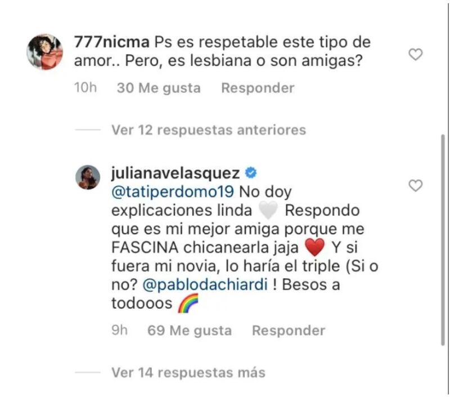
Task: Open the @pablodachiardi mention
Action: click(x=205, y=285)
